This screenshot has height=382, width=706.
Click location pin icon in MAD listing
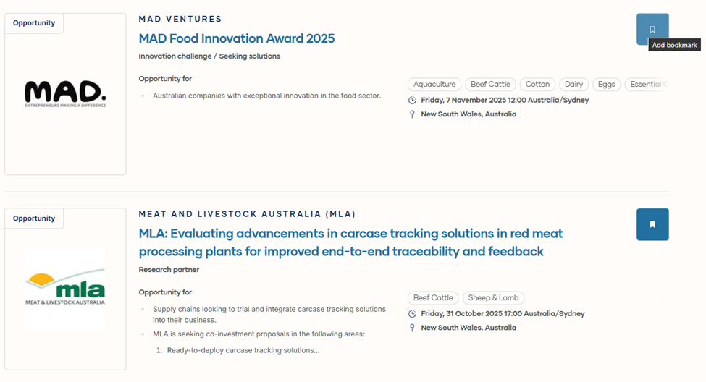pyautogui.click(x=412, y=114)
